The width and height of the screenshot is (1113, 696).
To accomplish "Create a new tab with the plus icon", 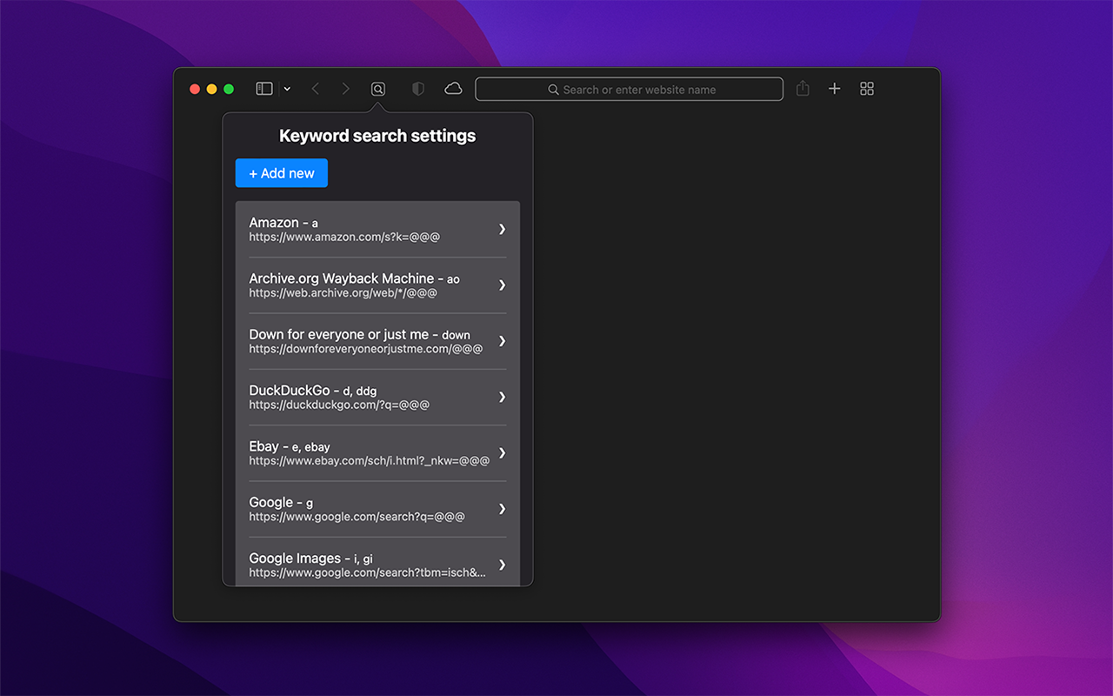I will [834, 88].
